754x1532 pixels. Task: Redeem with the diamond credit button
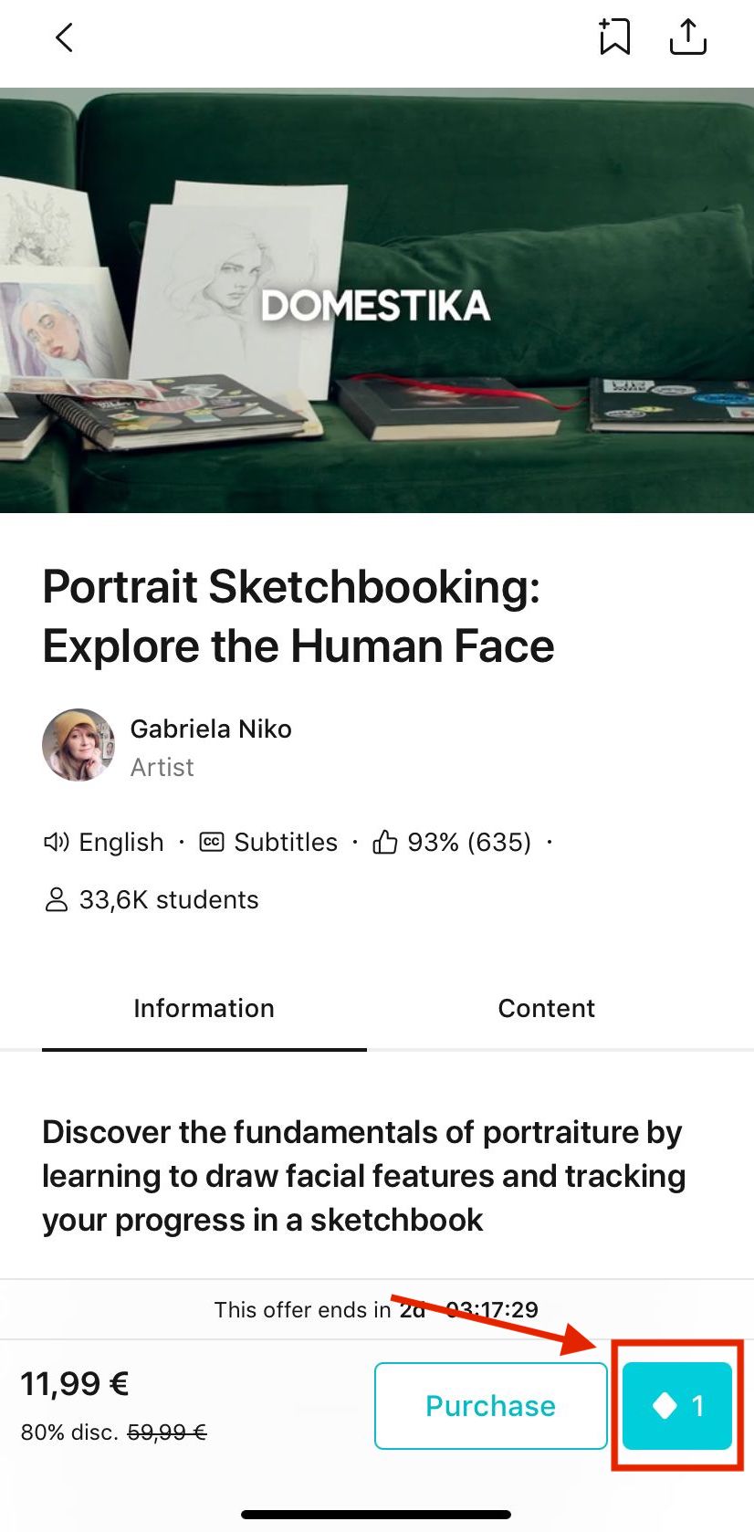pos(677,1406)
